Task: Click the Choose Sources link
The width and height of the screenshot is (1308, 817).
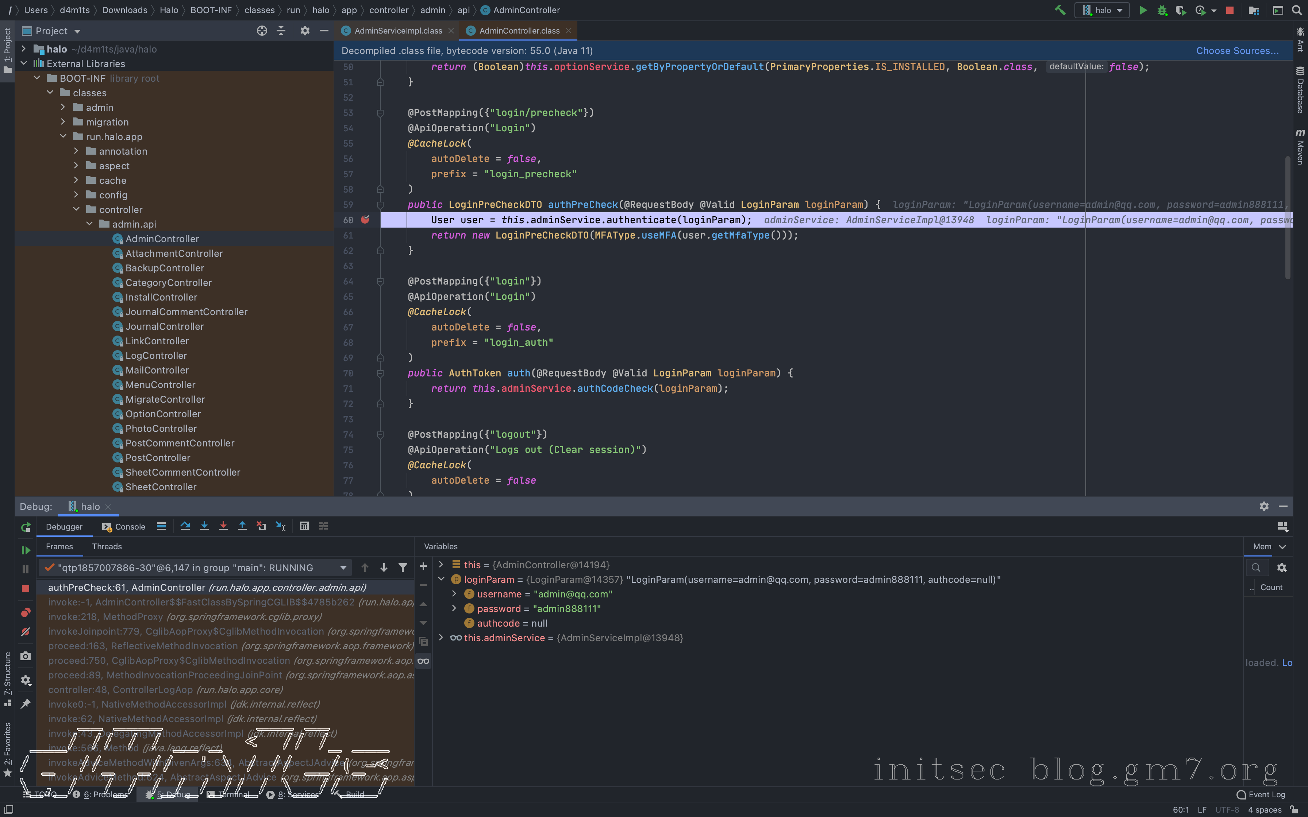Action: (1237, 50)
